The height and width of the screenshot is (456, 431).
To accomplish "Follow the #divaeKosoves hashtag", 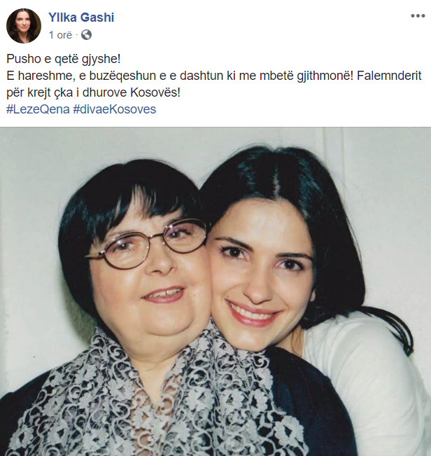I will [x=115, y=109].
